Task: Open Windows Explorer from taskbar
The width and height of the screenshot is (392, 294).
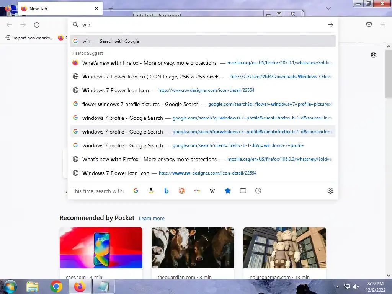Action: point(33,286)
